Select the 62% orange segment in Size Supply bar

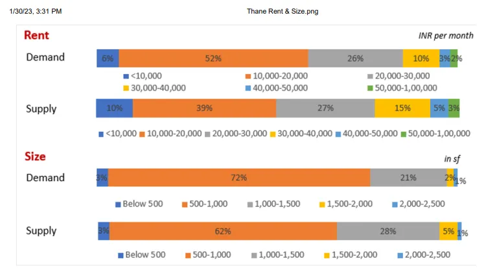click(x=222, y=231)
